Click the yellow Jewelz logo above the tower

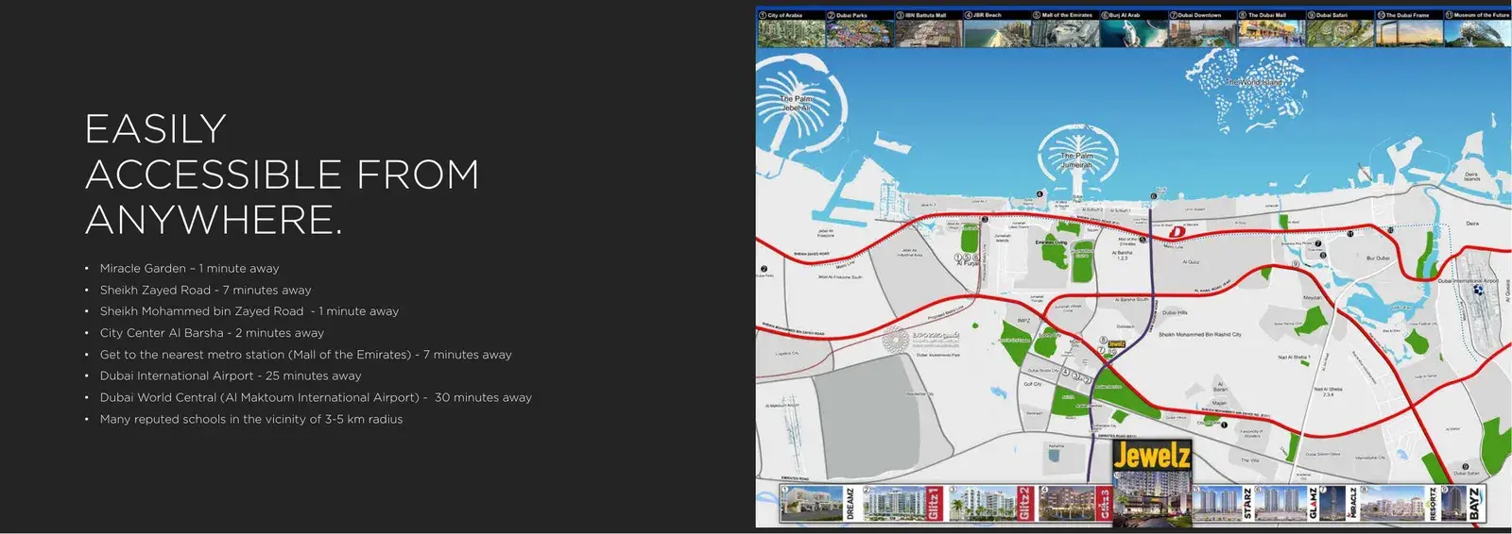pyautogui.click(x=1152, y=456)
